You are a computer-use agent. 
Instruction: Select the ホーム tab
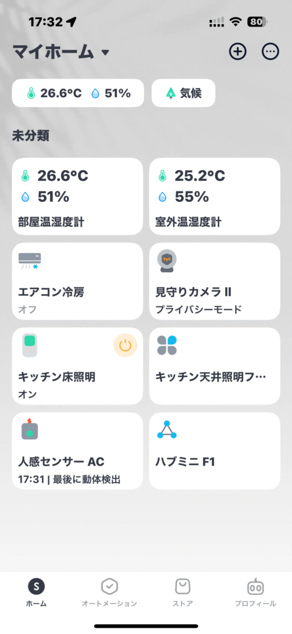pos(36,593)
